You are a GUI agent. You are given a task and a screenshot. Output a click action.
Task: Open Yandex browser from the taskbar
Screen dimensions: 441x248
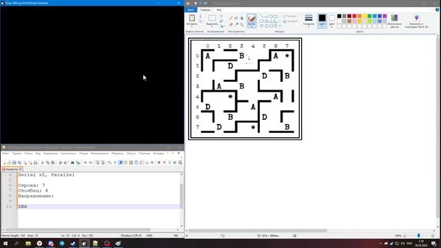[x=39, y=243]
